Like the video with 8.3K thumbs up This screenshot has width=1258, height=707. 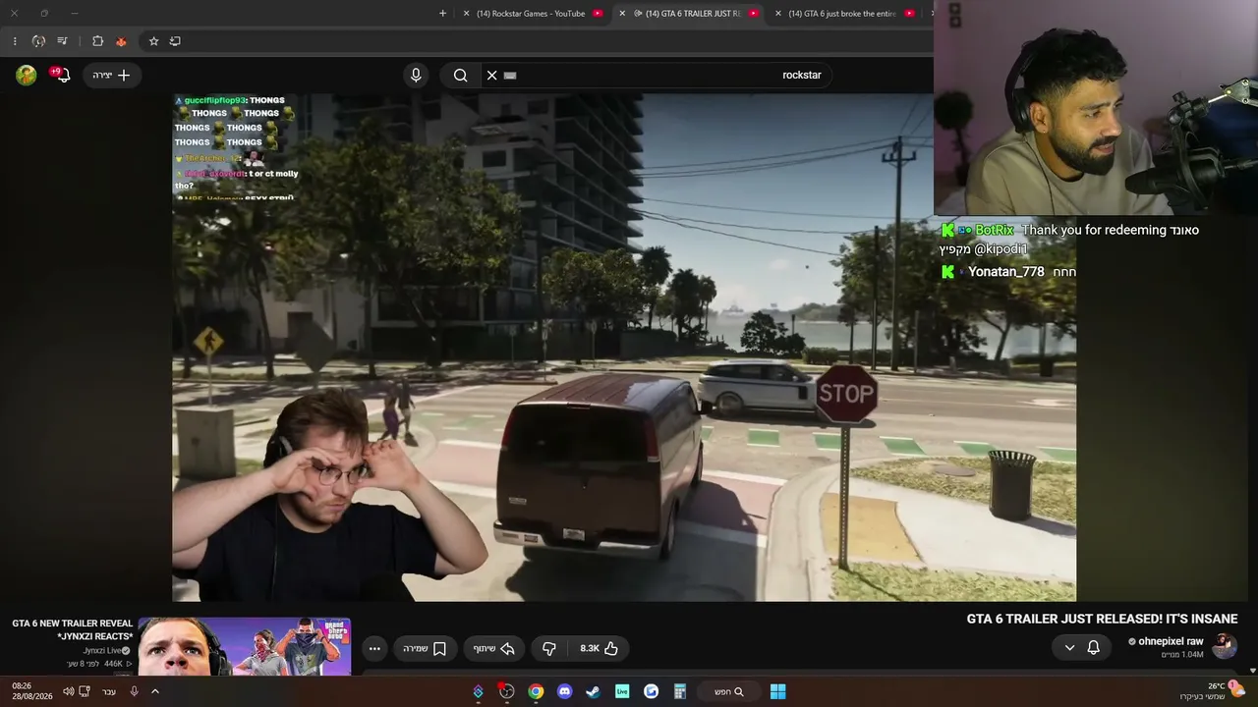click(x=600, y=648)
